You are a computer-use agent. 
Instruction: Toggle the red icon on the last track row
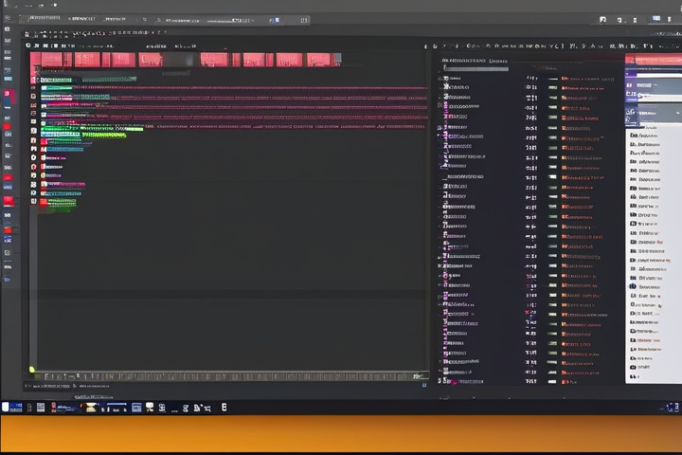coord(44,201)
